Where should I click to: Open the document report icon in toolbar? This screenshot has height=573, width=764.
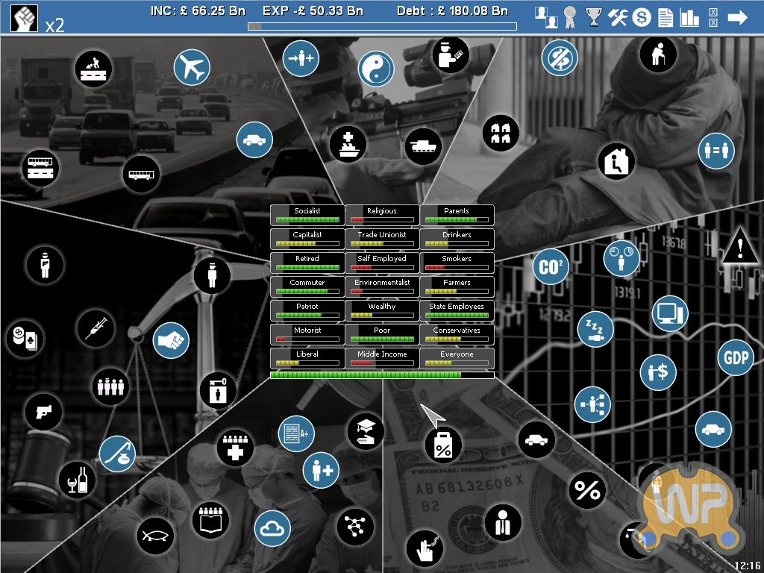pyautogui.click(x=666, y=17)
